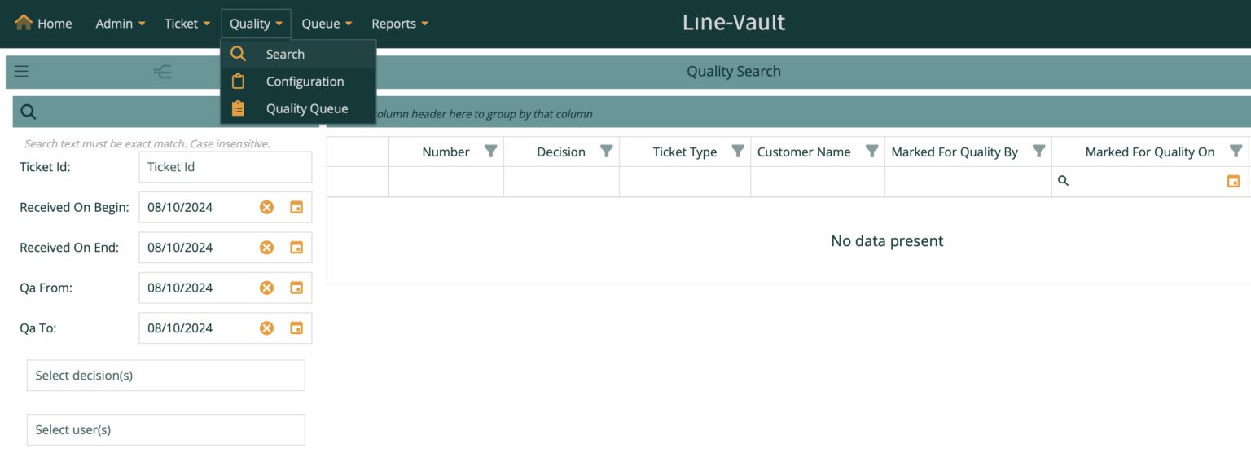1251x453 pixels.
Task: Clear the Received On End date
Action: (x=266, y=248)
